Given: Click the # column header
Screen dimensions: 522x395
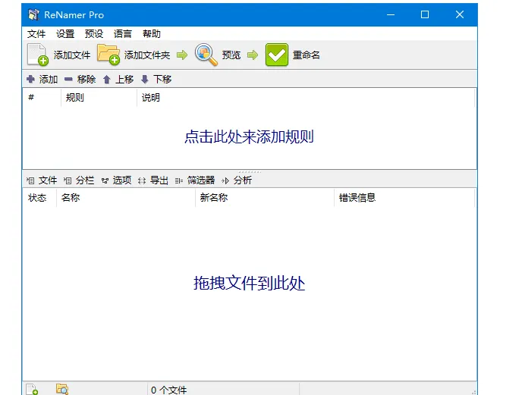Looking at the screenshot, I should pos(42,98).
